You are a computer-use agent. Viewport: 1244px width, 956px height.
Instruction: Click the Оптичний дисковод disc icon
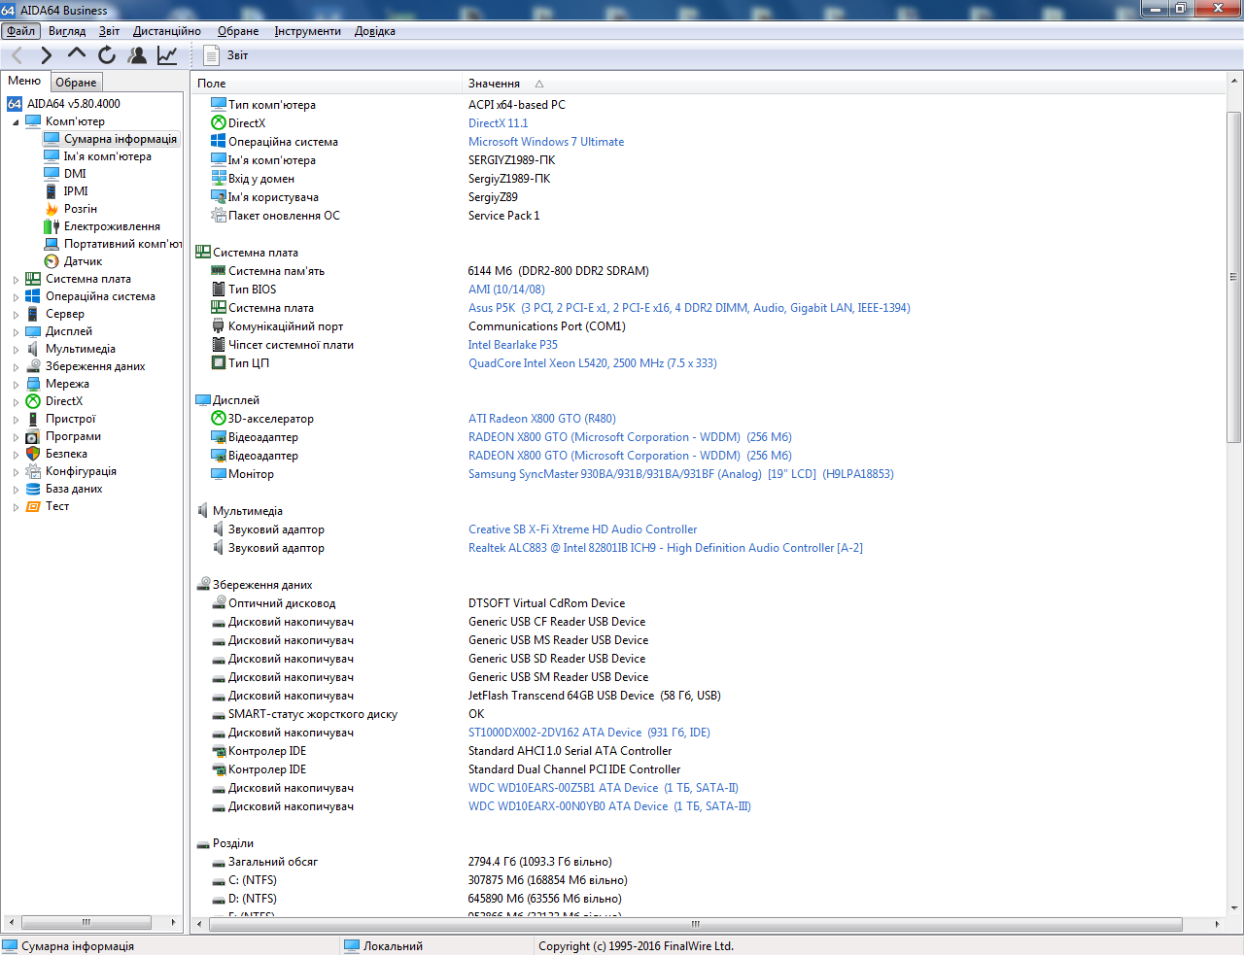tap(219, 603)
